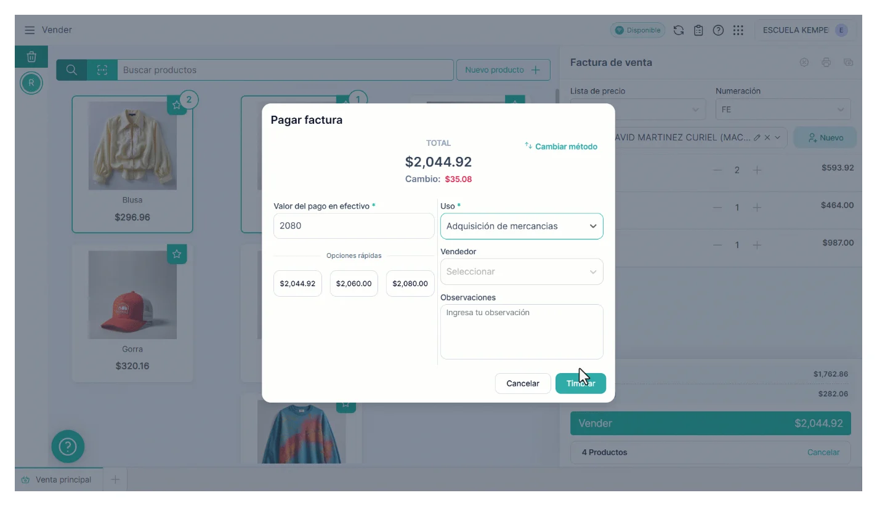Activate the barcode scanner icon
Image resolution: width=877 pixels, height=506 pixels.
[x=102, y=70]
